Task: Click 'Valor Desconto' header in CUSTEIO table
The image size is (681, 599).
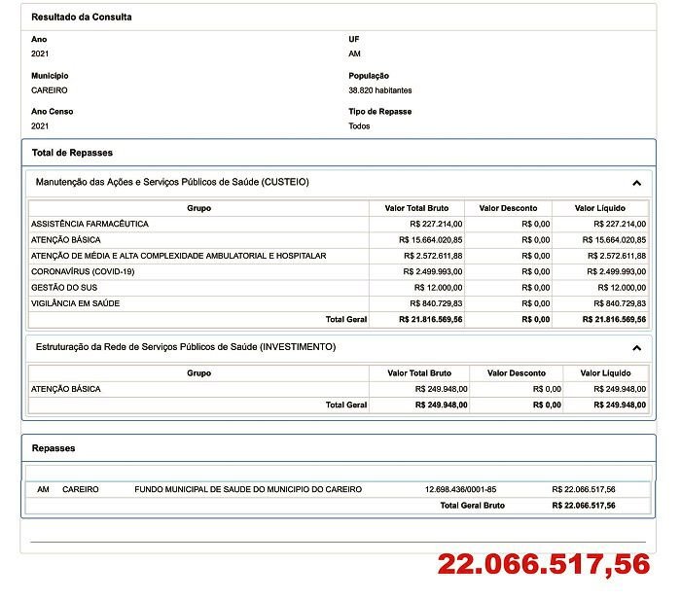Action: point(509,208)
